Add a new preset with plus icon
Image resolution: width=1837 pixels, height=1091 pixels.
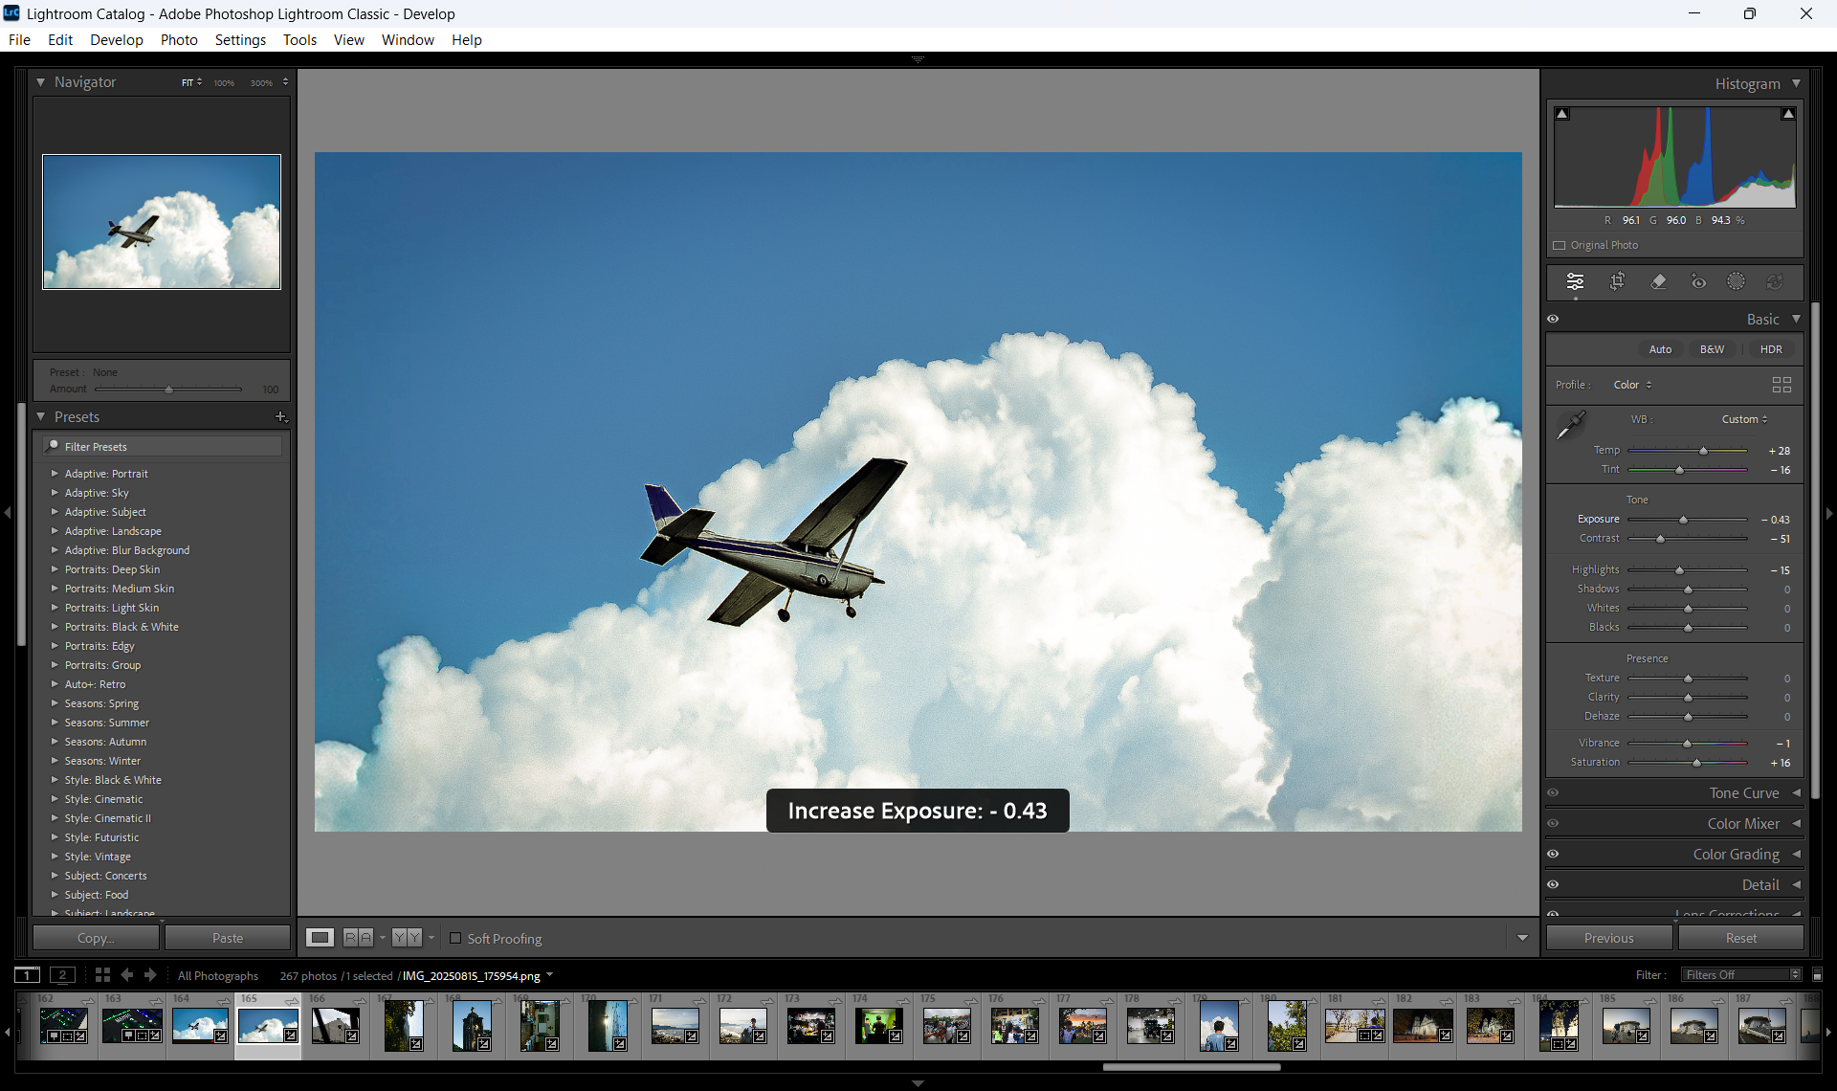[x=280, y=417]
